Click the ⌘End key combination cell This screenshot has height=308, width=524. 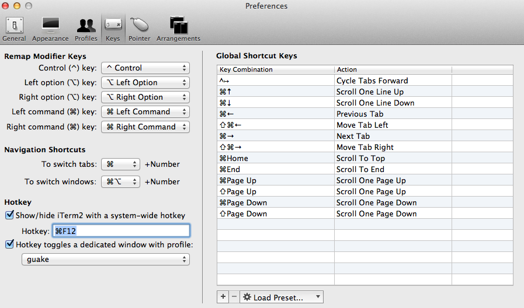276,169
